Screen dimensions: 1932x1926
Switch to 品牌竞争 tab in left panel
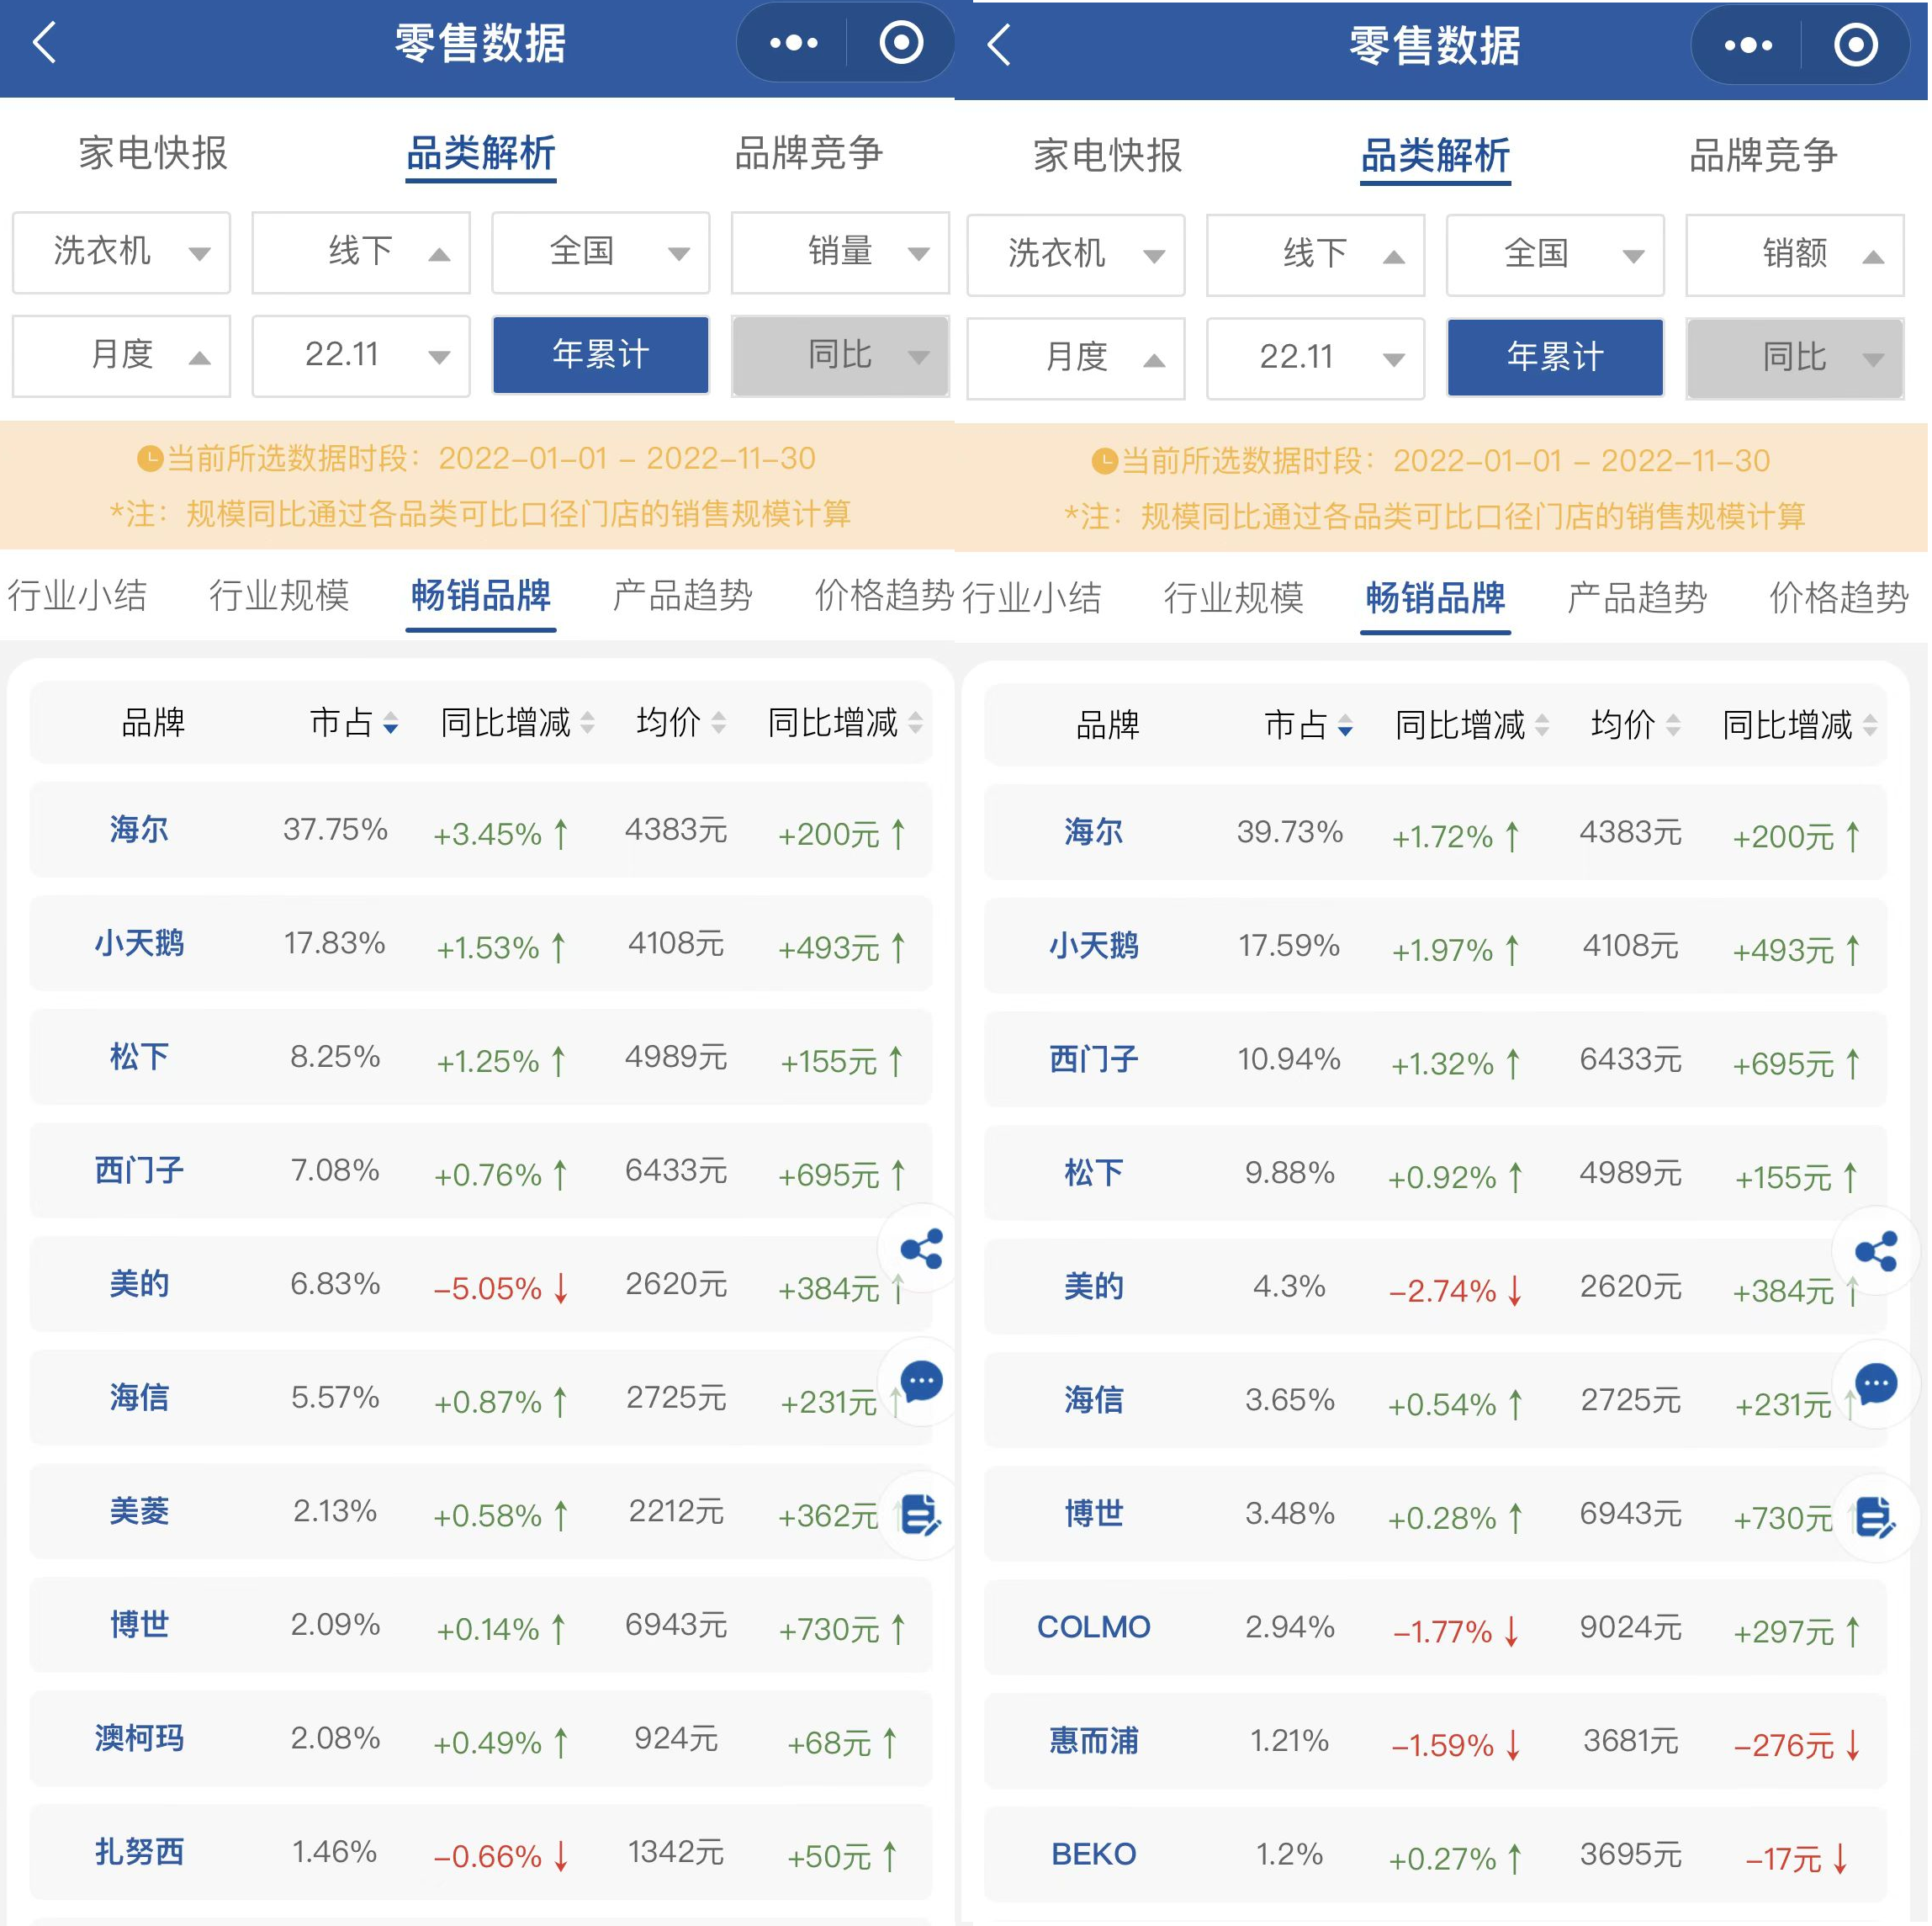click(x=808, y=153)
